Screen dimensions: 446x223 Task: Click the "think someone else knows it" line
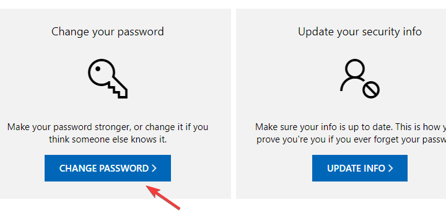[x=108, y=139]
